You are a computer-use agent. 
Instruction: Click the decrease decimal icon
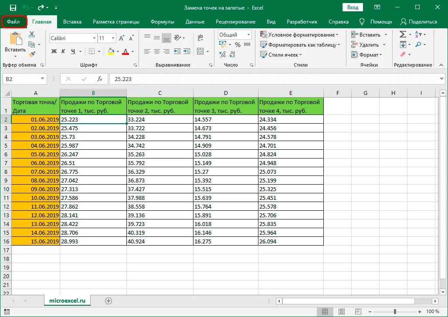pos(233,54)
